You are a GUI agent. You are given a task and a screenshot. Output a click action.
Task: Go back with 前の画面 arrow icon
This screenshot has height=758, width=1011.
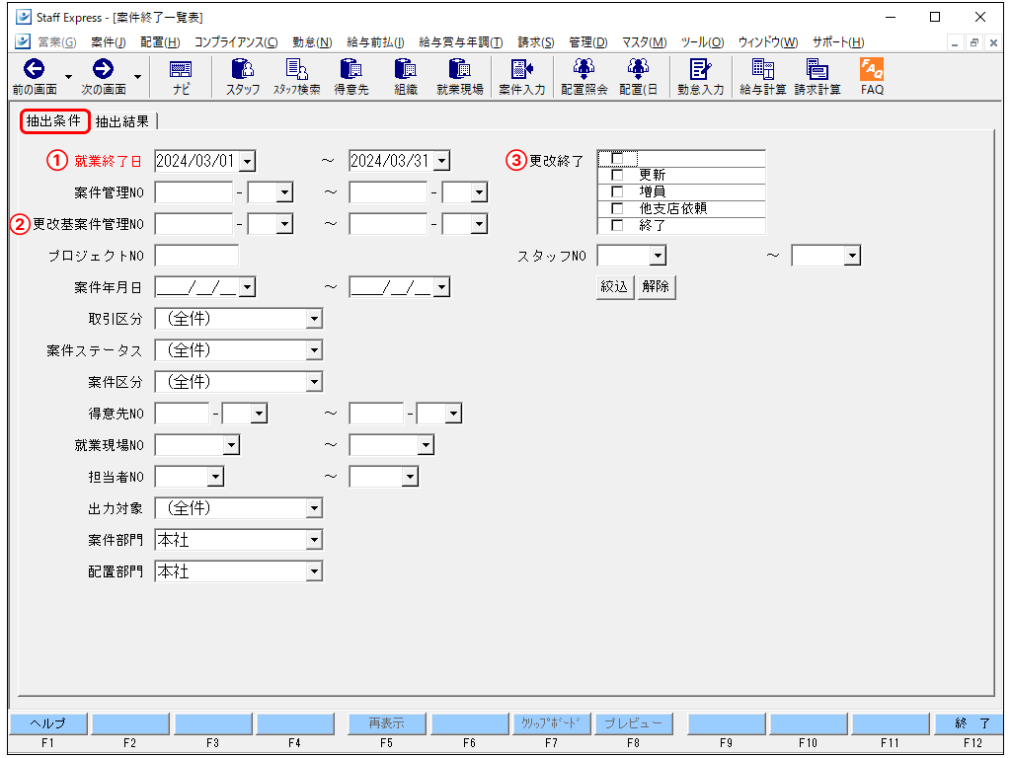(x=34, y=68)
